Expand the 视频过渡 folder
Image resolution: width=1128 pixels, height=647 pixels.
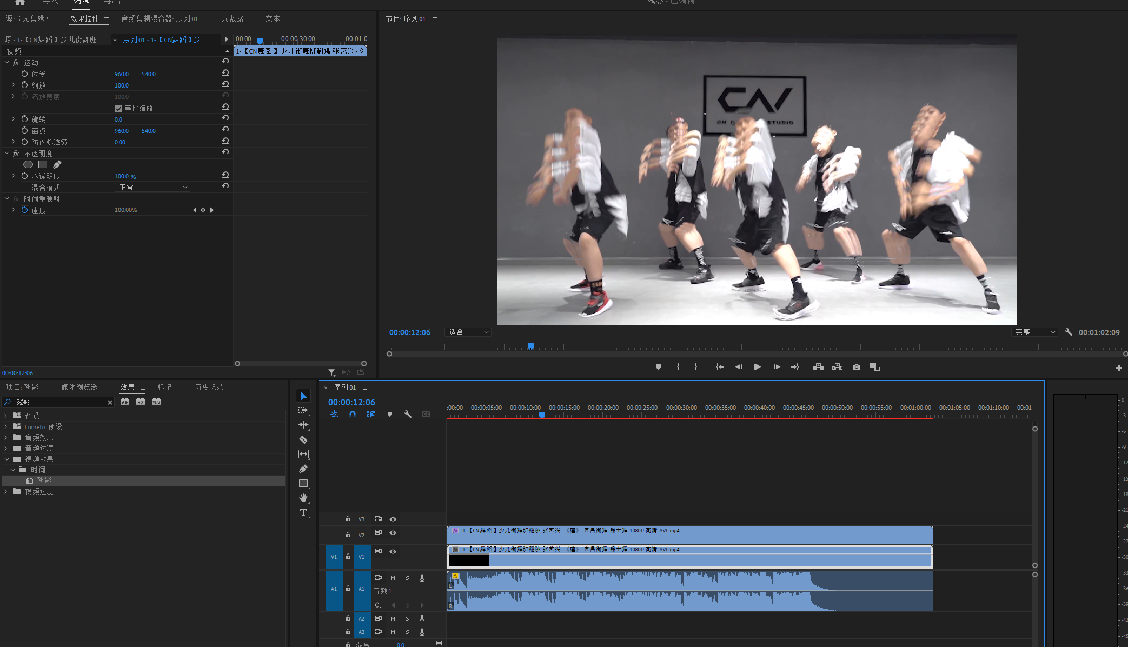(6, 491)
